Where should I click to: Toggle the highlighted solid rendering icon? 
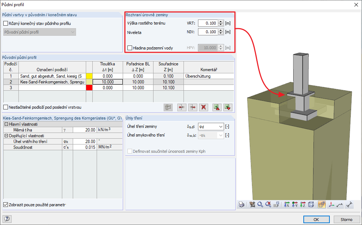tap(321, 204)
